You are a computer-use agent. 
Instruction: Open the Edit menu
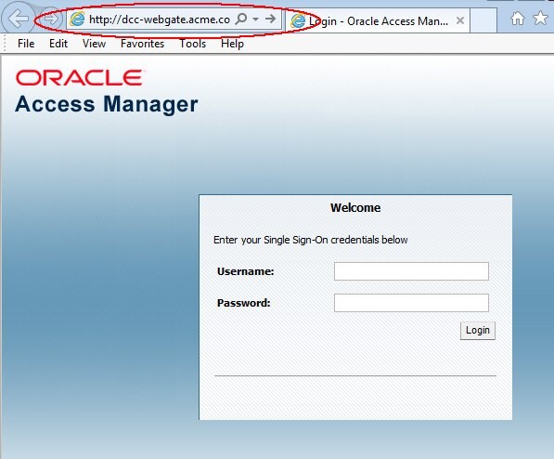[x=58, y=44]
